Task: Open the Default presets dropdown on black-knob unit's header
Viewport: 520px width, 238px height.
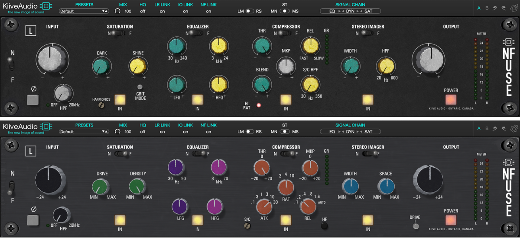Action: tap(84, 131)
